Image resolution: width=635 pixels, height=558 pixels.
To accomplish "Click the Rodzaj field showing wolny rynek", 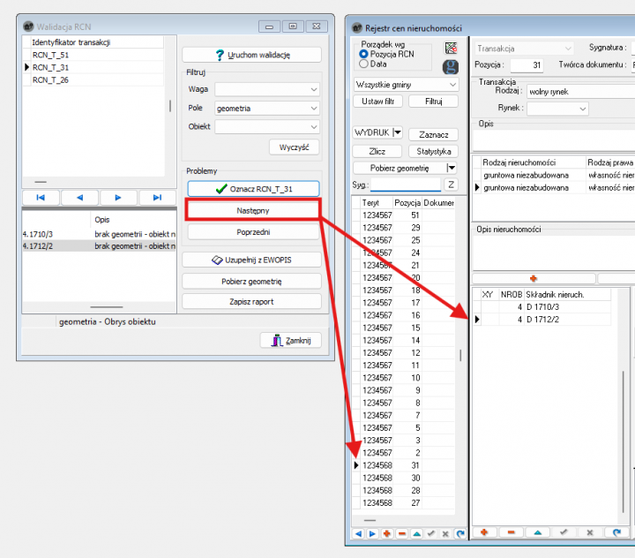I will pyautogui.click(x=580, y=92).
